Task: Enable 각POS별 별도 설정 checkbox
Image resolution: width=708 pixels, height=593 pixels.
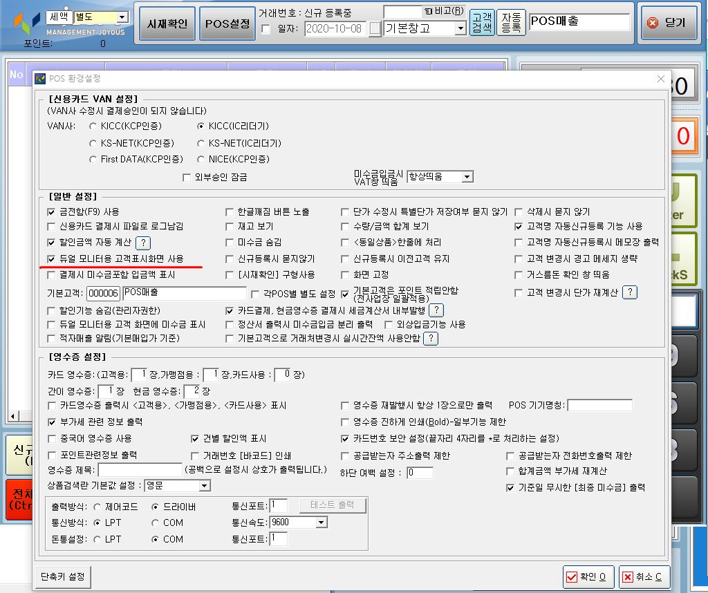Action: point(254,294)
